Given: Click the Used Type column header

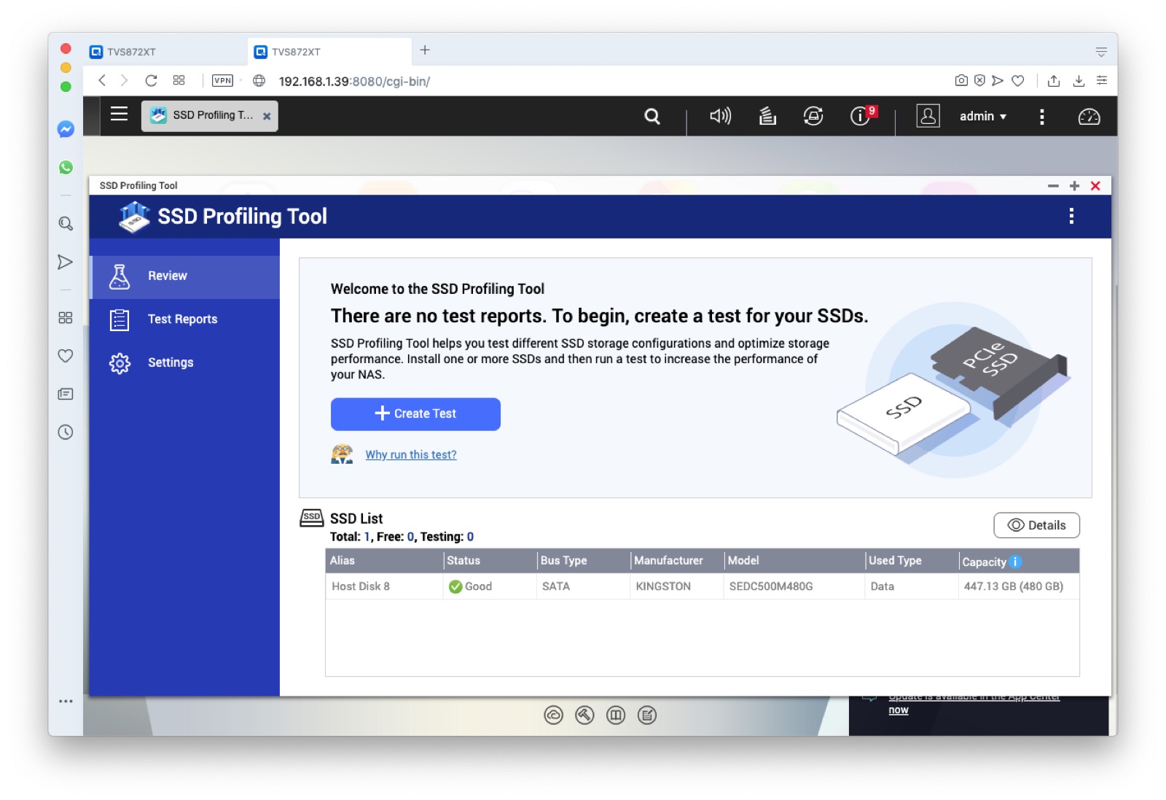Looking at the screenshot, I should pos(912,561).
